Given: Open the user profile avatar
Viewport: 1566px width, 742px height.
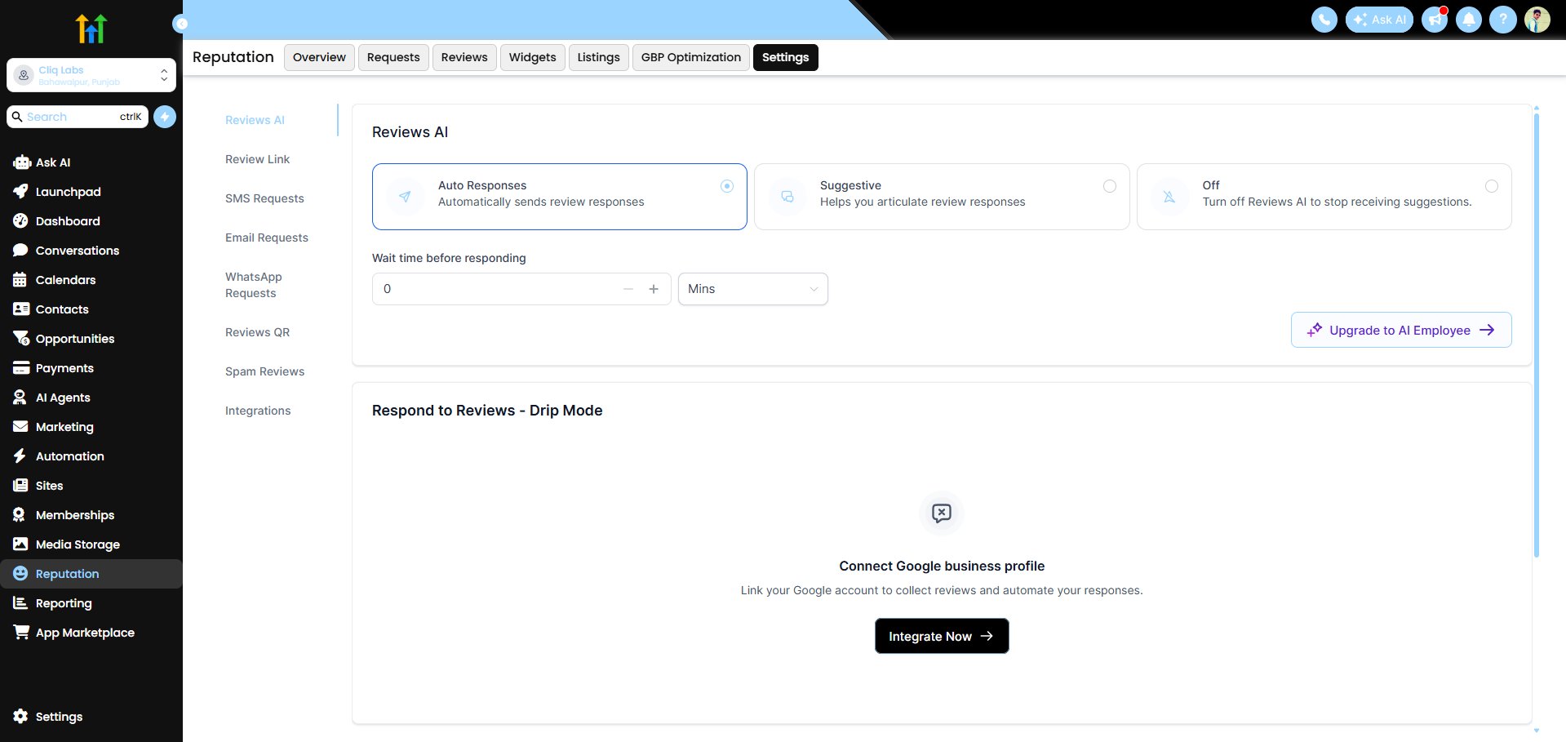Looking at the screenshot, I should pos(1537,20).
